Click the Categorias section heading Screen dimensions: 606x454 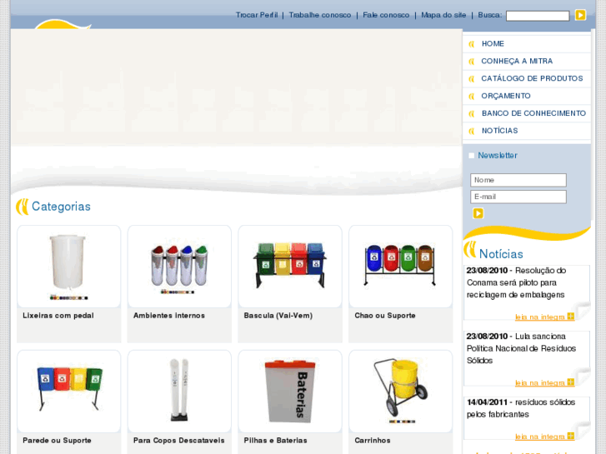click(61, 207)
